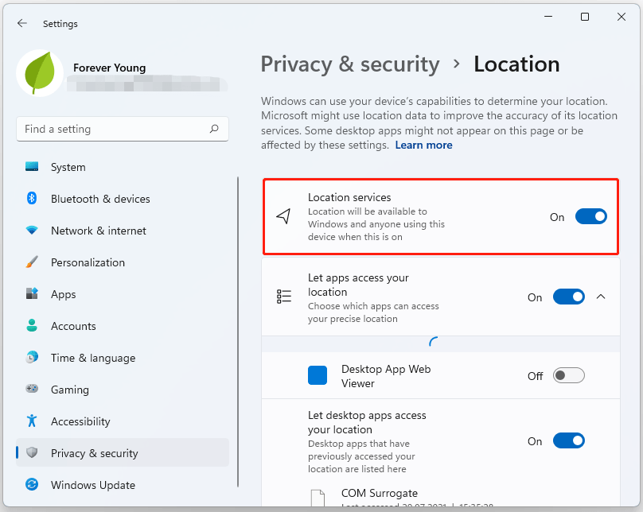Open Accessibility settings category
This screenshot has height=512, width=643.
123,421
